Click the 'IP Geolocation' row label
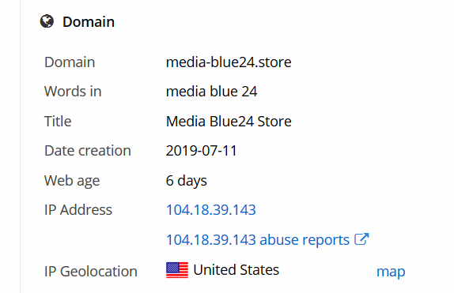This screenshot has height=293, width=454. 91,272
